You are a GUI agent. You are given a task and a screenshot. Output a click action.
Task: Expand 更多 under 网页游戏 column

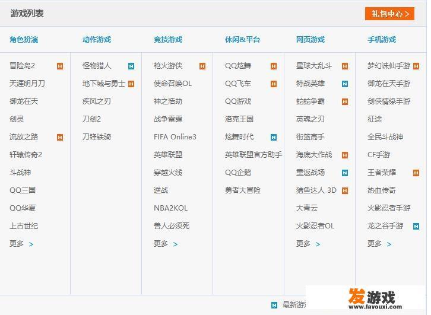(308, 244)
